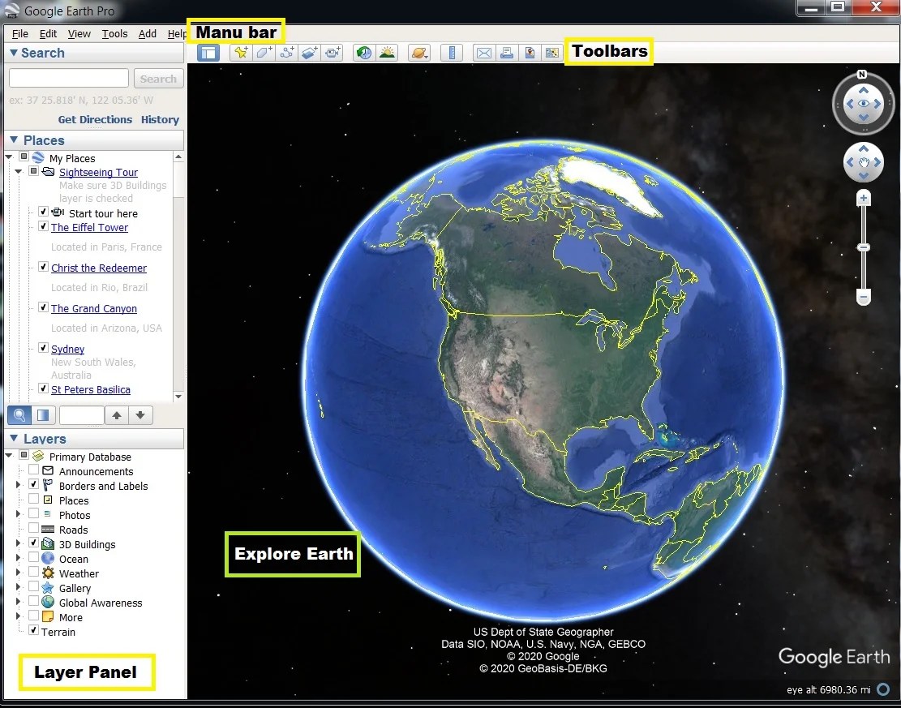901x708 pixels.
Task: Open the View menu
Action: click(79, 34)
